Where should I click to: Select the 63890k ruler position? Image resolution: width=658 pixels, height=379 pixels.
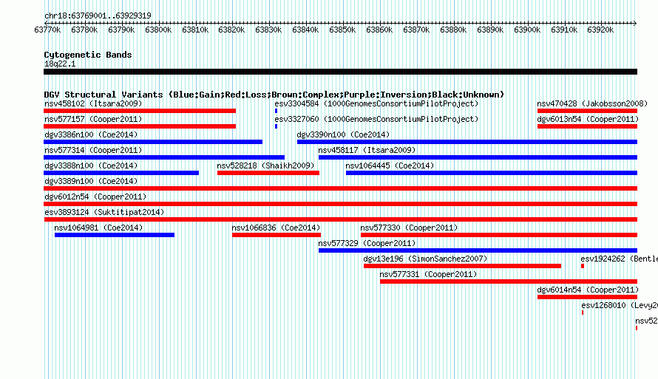click(489, 30)
